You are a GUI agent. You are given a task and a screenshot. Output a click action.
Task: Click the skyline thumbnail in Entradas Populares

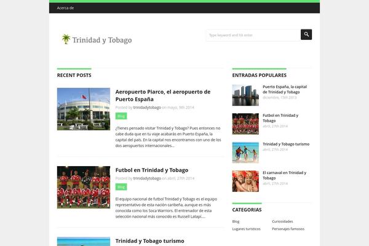(245, 95)
